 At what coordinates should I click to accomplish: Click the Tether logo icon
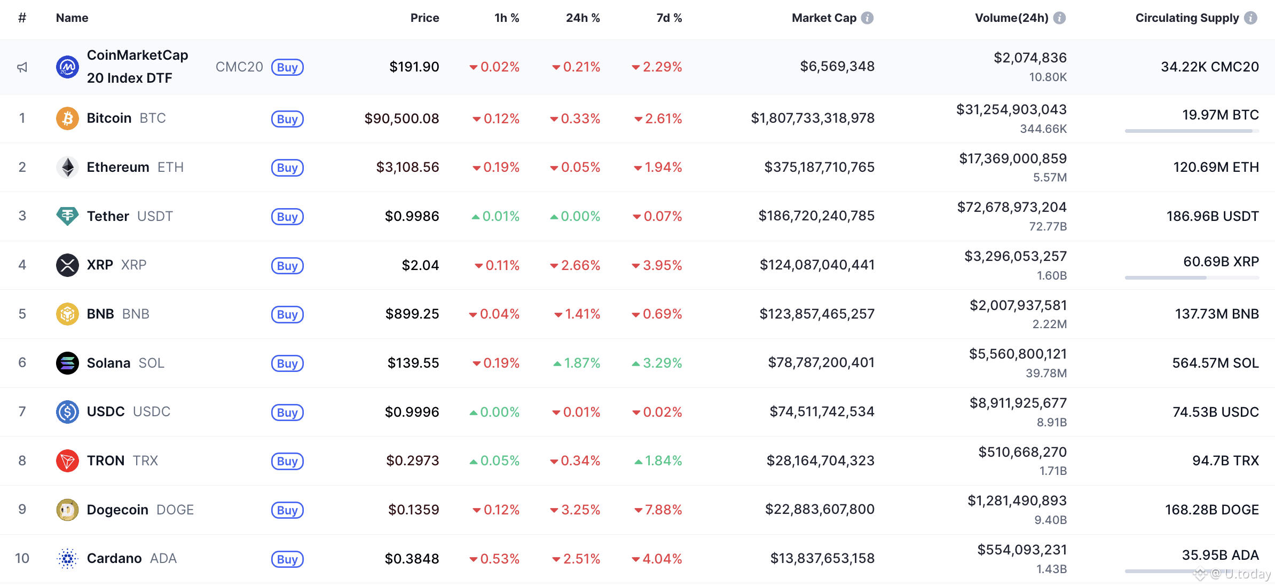click(x=67, y=216)
